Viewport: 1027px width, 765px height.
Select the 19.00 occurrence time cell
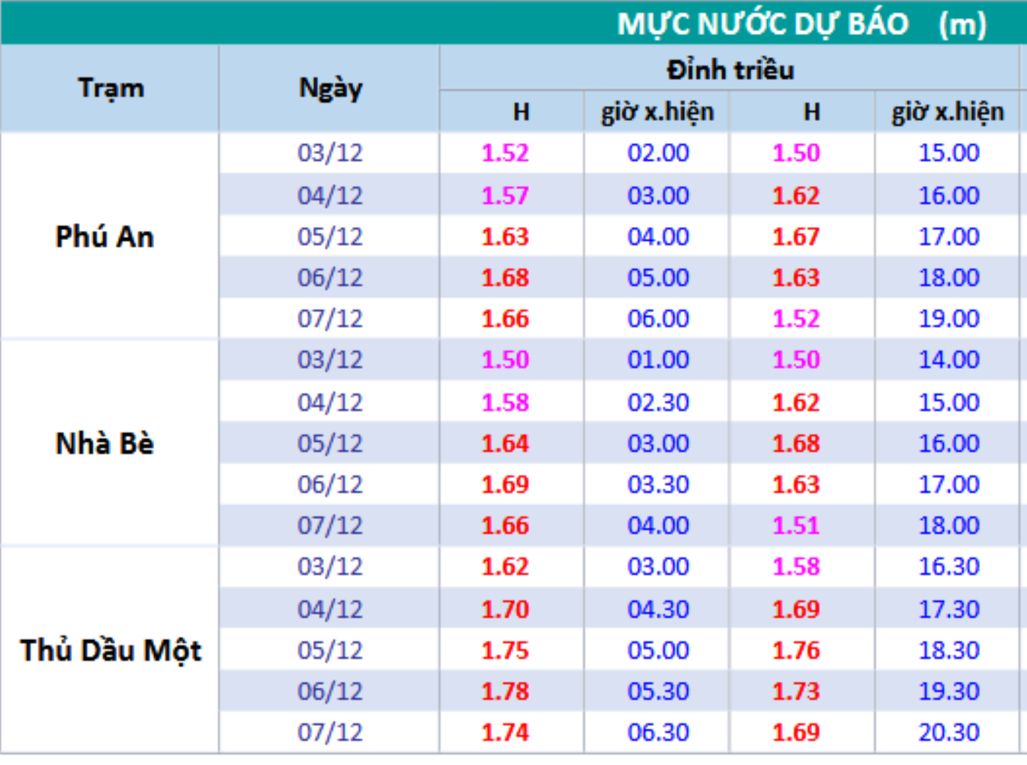coord(949,318)
